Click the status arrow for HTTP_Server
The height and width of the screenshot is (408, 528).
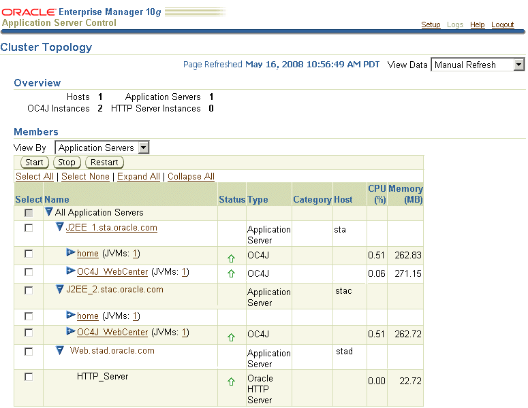(231, 381)
